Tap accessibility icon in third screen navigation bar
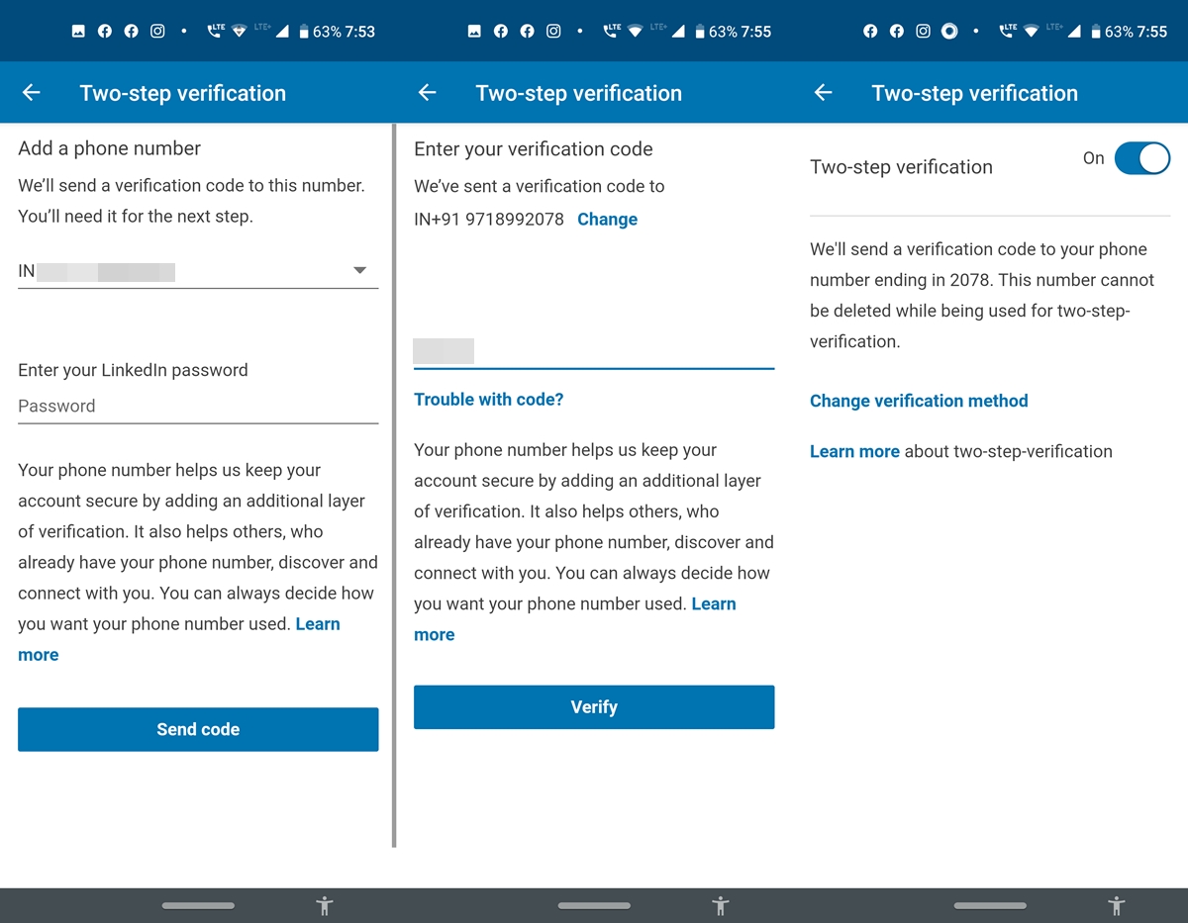Image resolution: width=1188 pixels, height=923 pixels. coord(1117,905)
